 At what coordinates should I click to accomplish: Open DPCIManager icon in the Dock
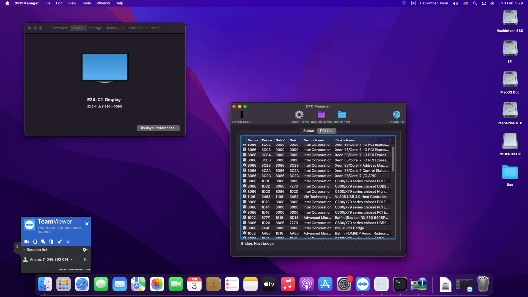click(x=419, y=284)
